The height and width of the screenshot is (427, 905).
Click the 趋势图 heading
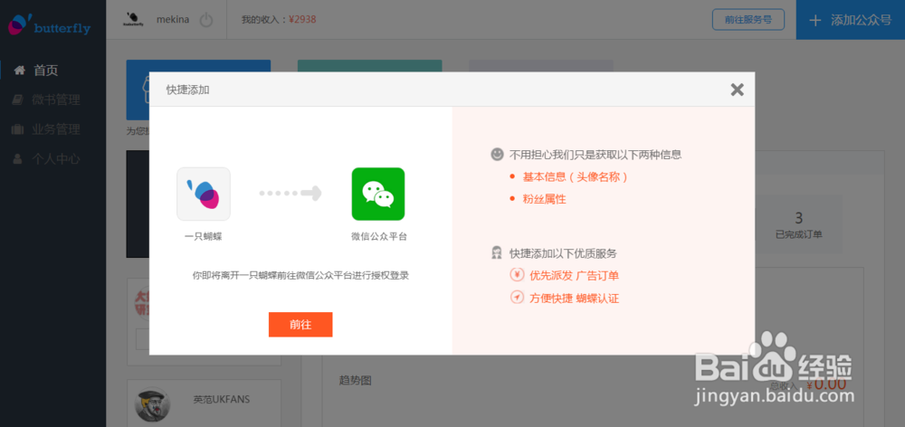[355, 380]
